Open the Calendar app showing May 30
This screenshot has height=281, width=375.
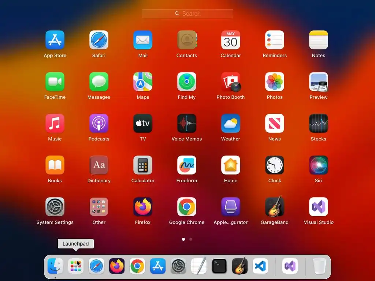tap(231, 40)
